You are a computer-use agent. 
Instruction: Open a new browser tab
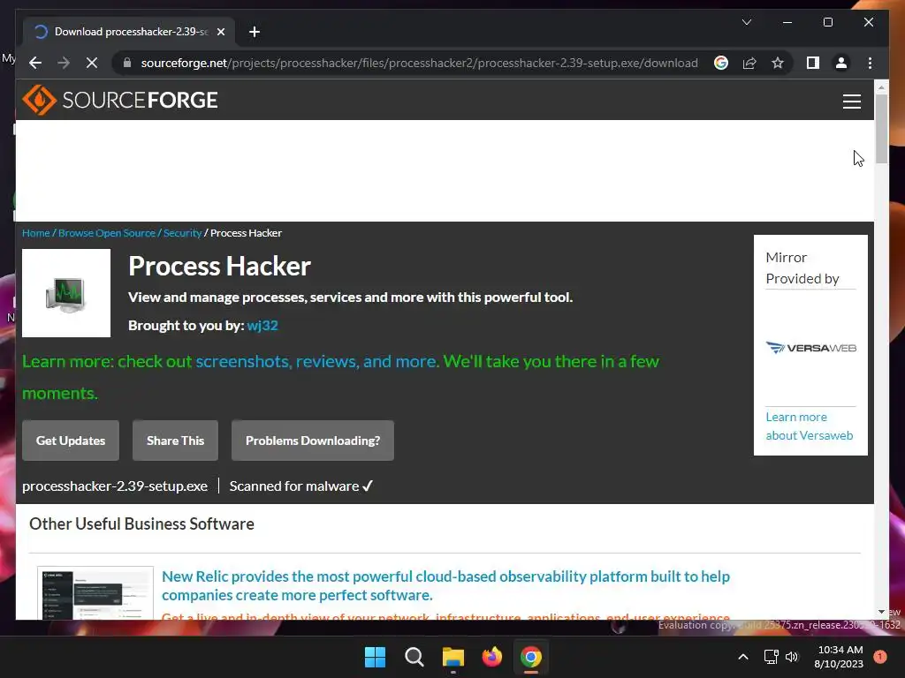pos(255,32)
